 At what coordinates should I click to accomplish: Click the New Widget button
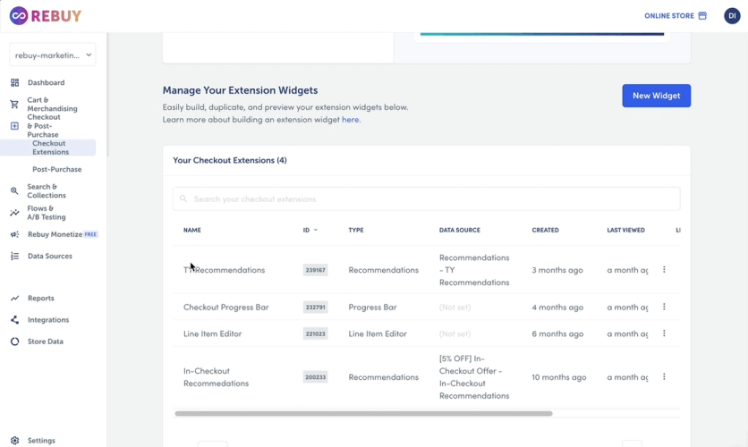(x=656, y=96)
